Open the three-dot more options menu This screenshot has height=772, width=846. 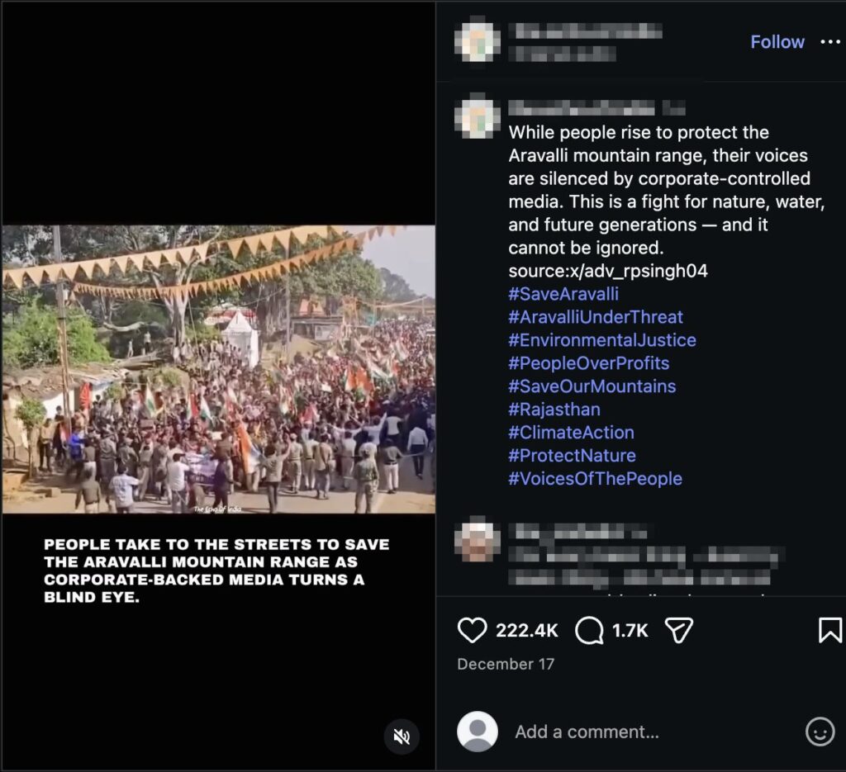click(x=829, y=42)
